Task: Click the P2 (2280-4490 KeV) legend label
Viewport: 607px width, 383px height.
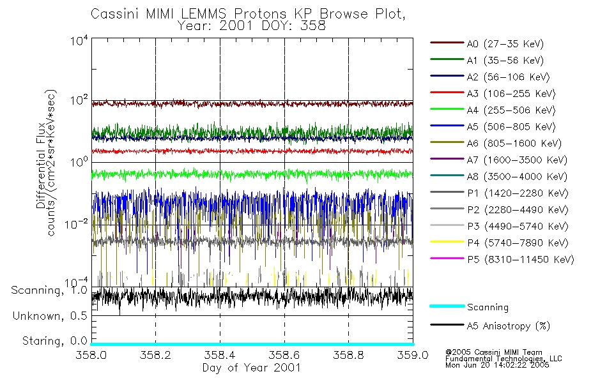Action: pos(518,210)
